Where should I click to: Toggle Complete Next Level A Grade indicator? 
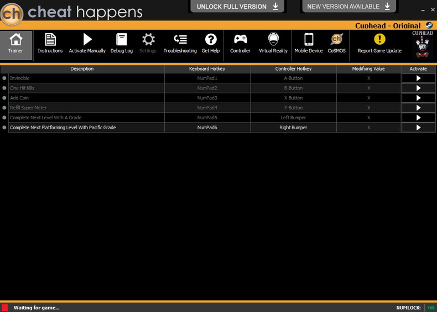4,118
